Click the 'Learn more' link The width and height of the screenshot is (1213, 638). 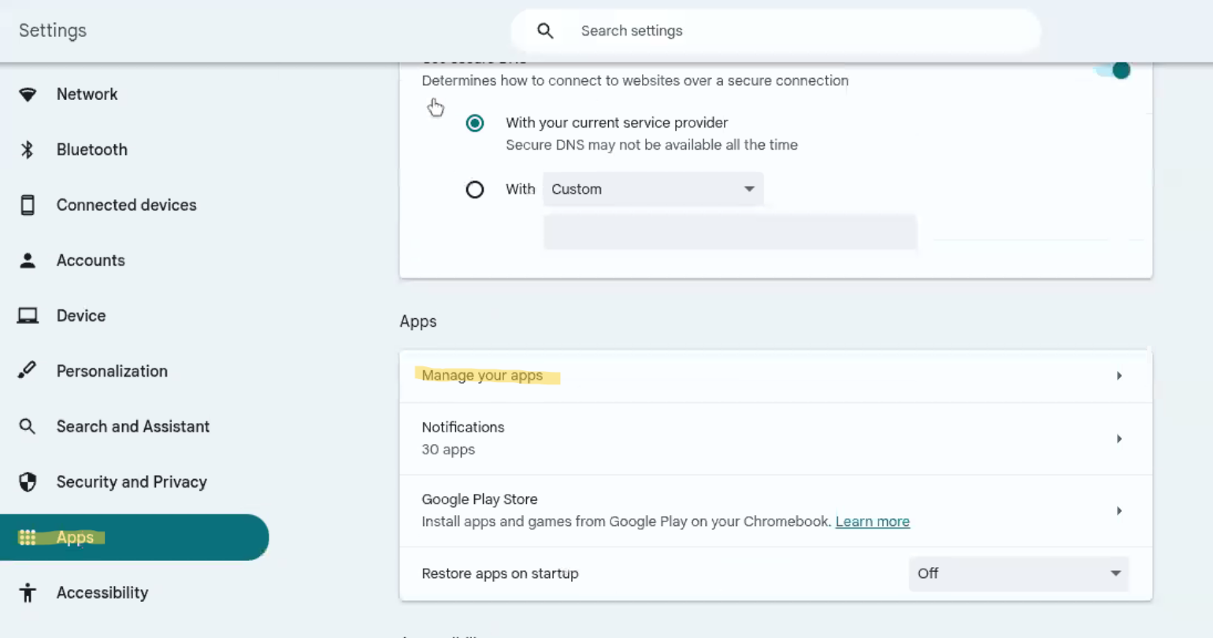pyautogui.click(x=872, y=521)
